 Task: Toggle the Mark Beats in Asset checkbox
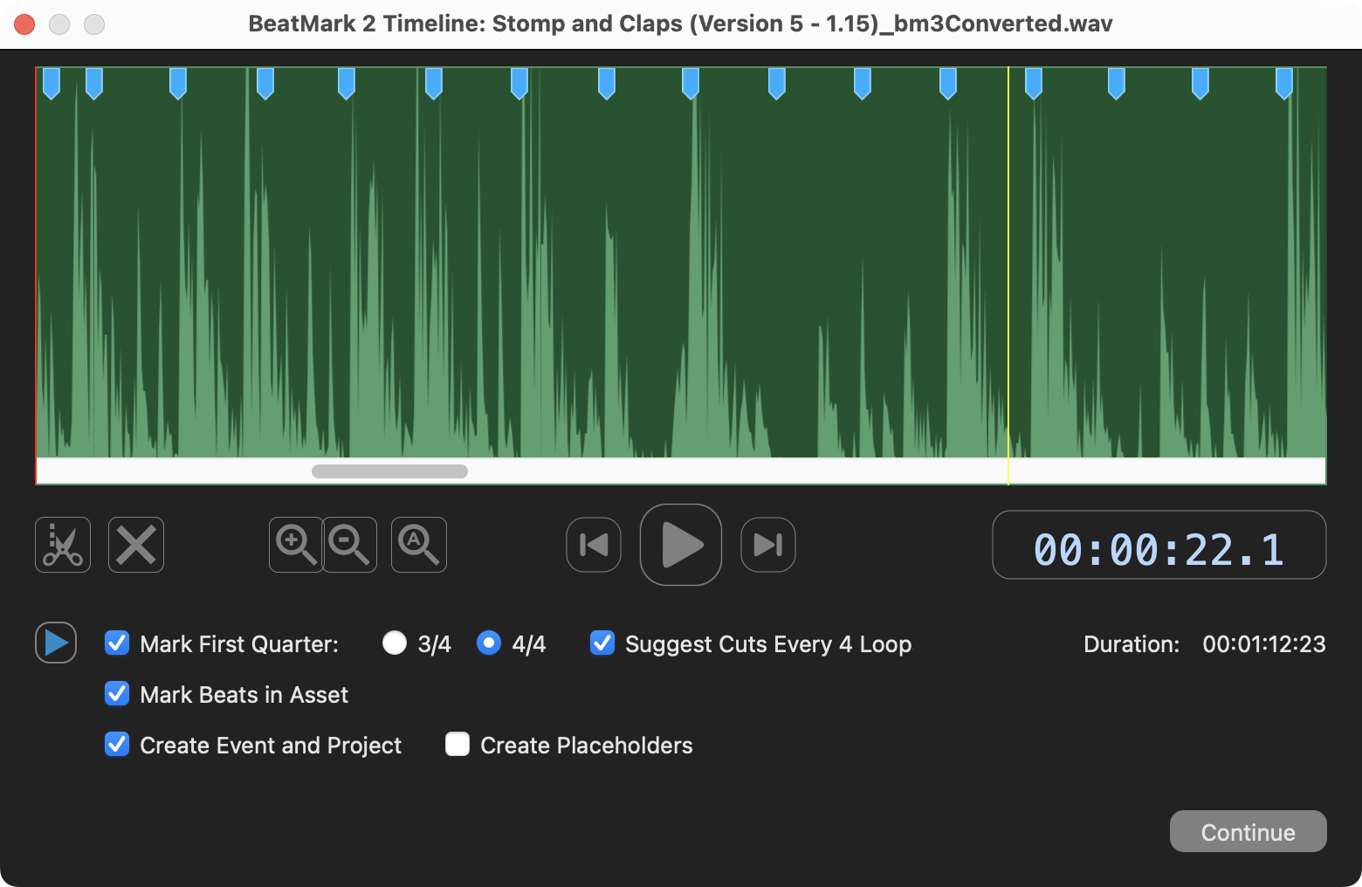point(117,694)
